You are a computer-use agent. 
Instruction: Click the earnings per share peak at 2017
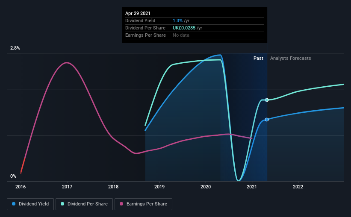point(67,63)
